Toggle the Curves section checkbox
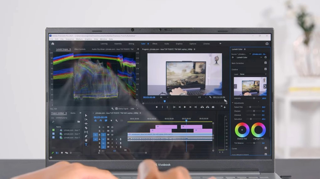 point(266,148)
